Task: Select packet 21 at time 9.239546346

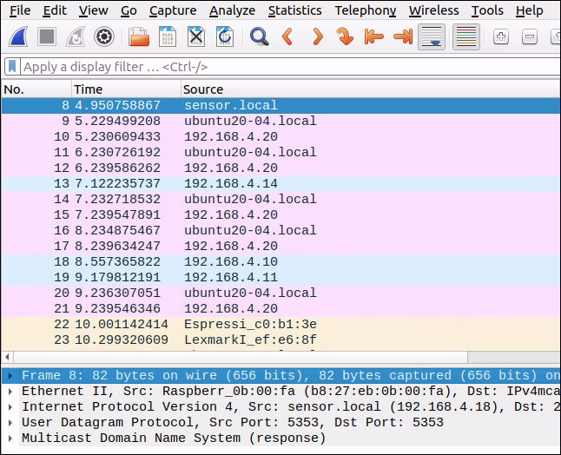Action: click(x=280, y=308)
